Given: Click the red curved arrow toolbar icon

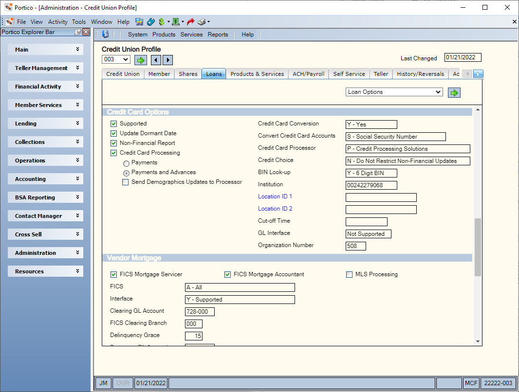Looking at the screenshot, I should pyautogui.click(x=190, y=22).
